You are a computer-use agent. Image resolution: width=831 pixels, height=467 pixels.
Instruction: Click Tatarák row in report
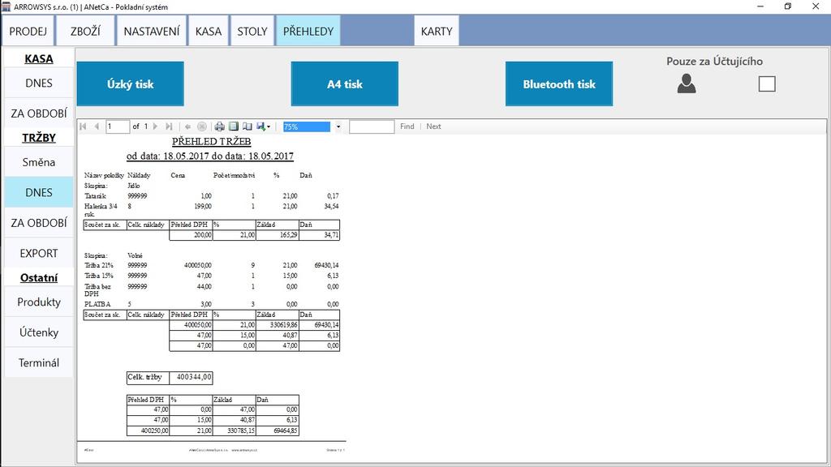pyautogui.click(x=212, y=196)
